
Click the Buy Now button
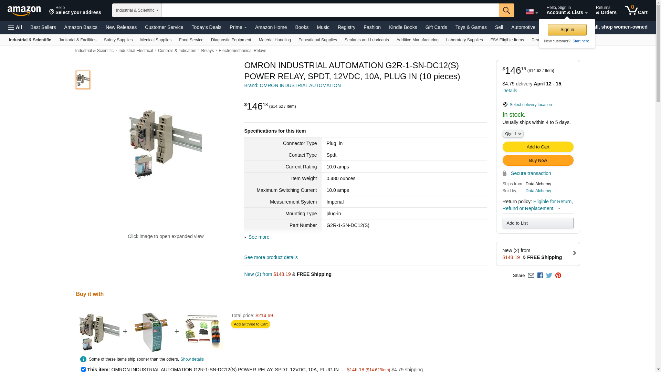[x=538, y=161]
